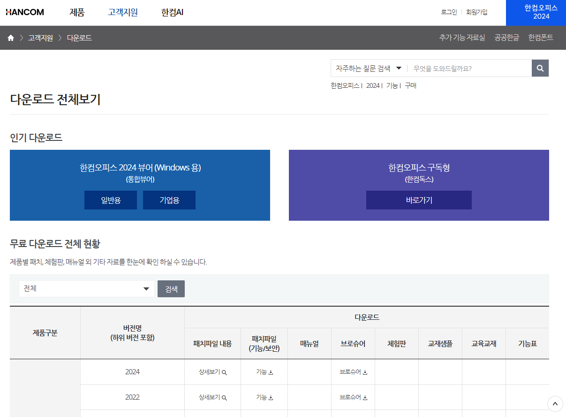Open the 고객지원 menu
This screenshot has width=566, height=417.
[x=123, y=13]
